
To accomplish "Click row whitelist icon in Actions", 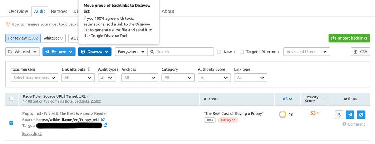I will (339, 115).
